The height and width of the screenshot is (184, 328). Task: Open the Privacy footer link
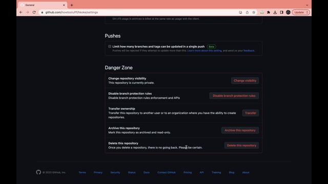(x=98, y=173)
